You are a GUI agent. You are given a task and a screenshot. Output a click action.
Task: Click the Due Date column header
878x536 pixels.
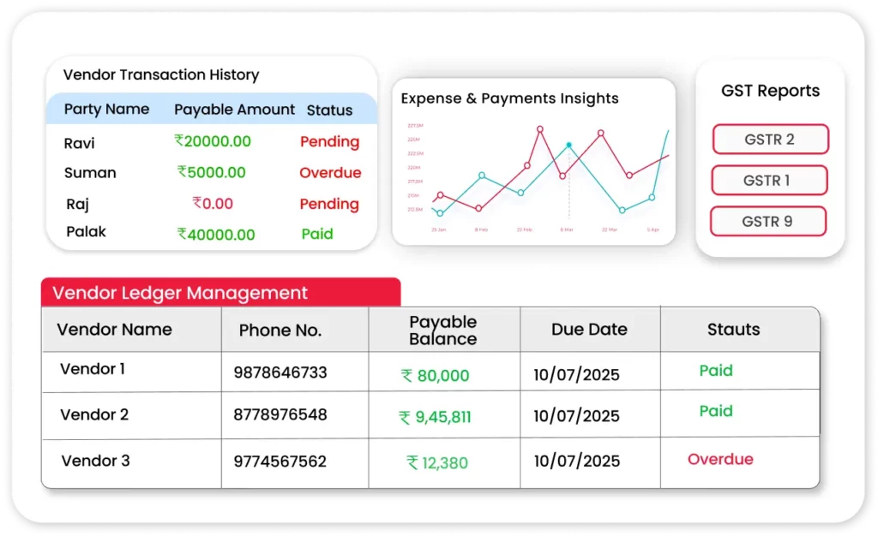coord(589,329)
